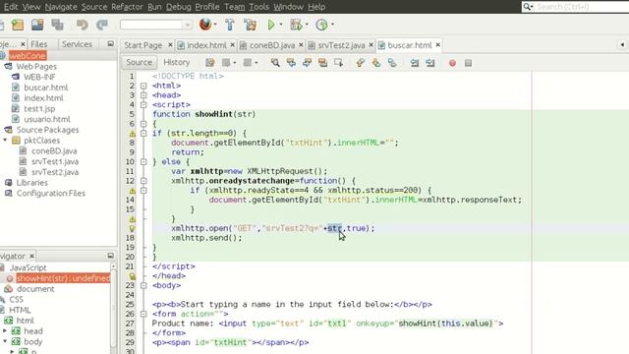The width and height of the screenshot is (629, 354).
Task: Open the Profile Project dropdown arrow
Action: (332, 25)
